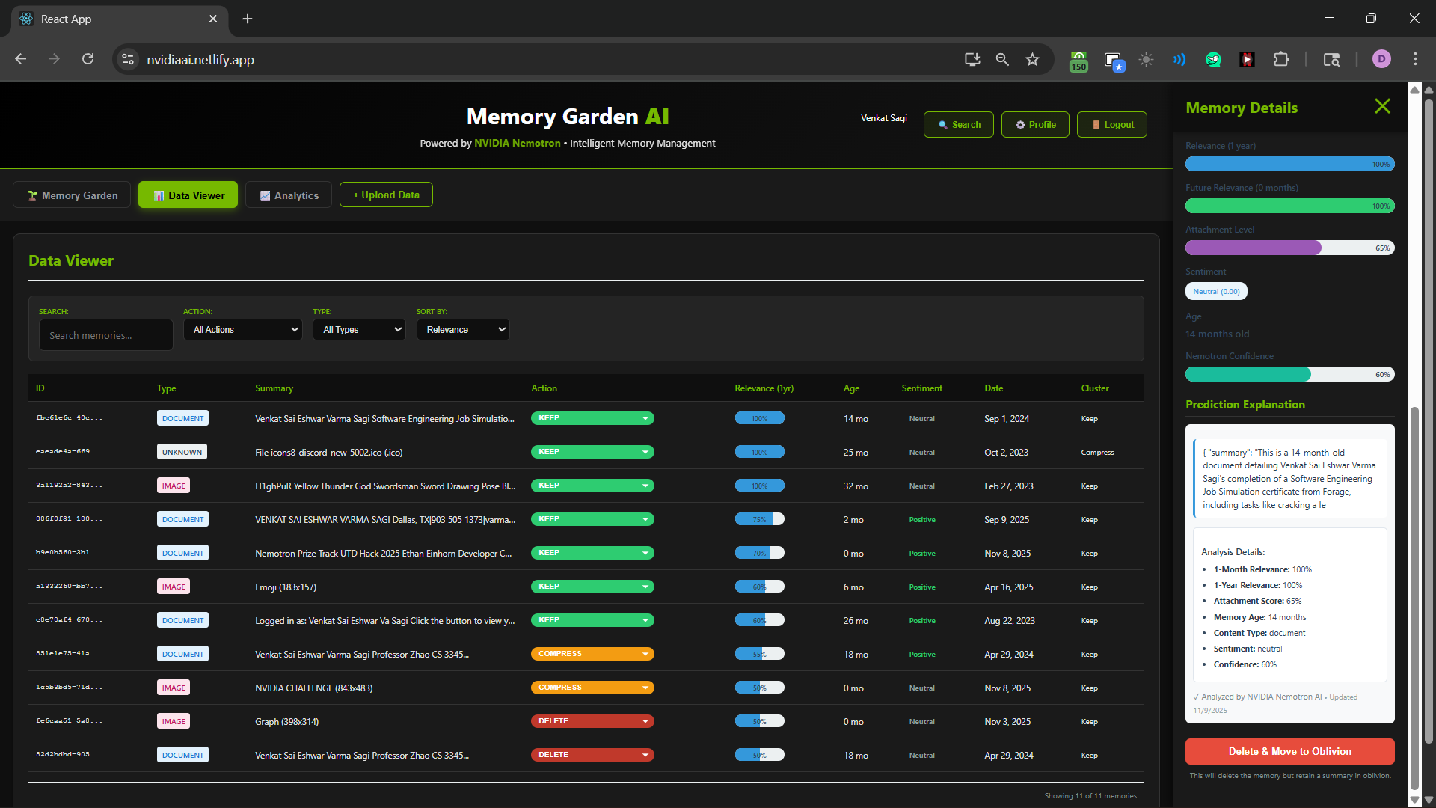Switch to the Memory Garden tab
Screen dimensions: 1436x808
(72, 195)
